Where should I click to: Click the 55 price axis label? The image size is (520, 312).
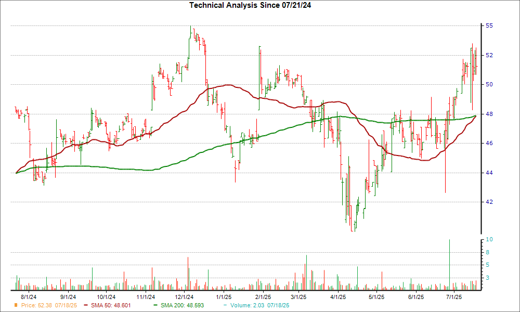point(489,25)
